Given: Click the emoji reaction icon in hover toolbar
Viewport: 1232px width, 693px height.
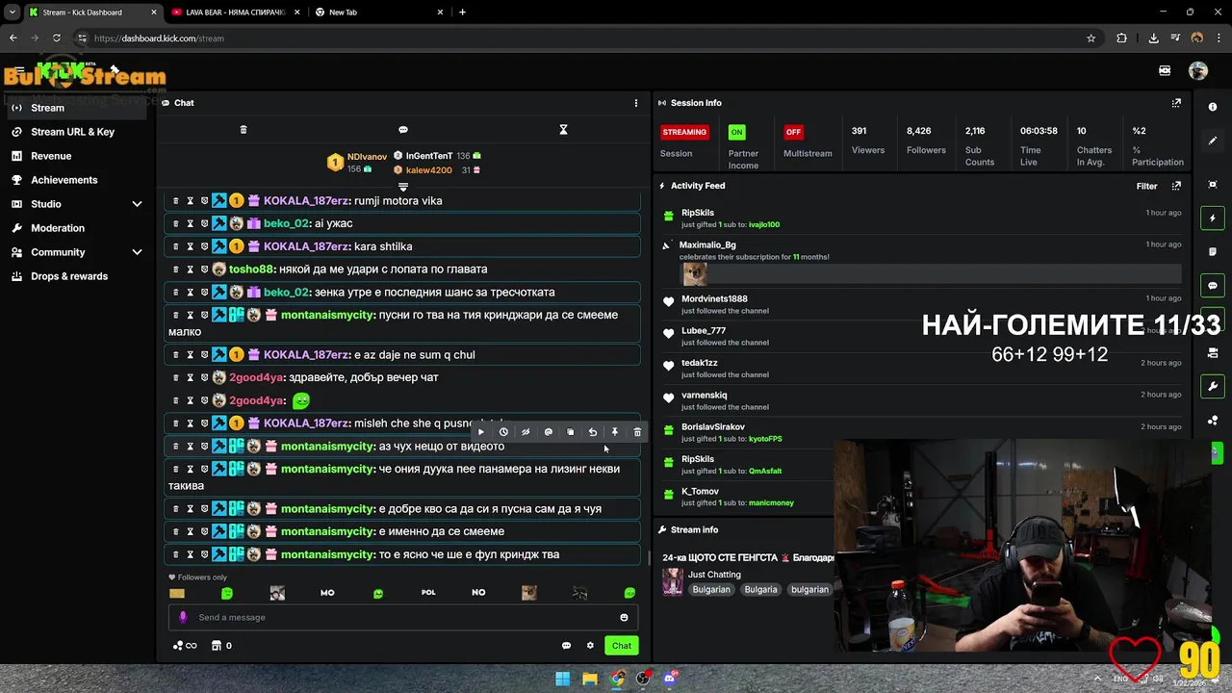Looking at the screenshot, I should (548, 432).
